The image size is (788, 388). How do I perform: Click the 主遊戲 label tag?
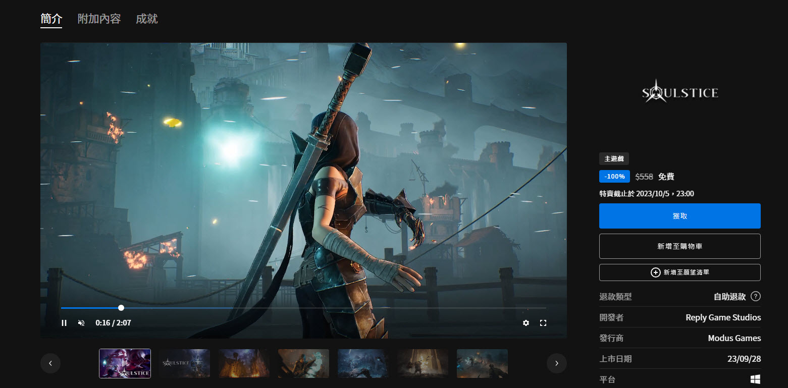614,159
